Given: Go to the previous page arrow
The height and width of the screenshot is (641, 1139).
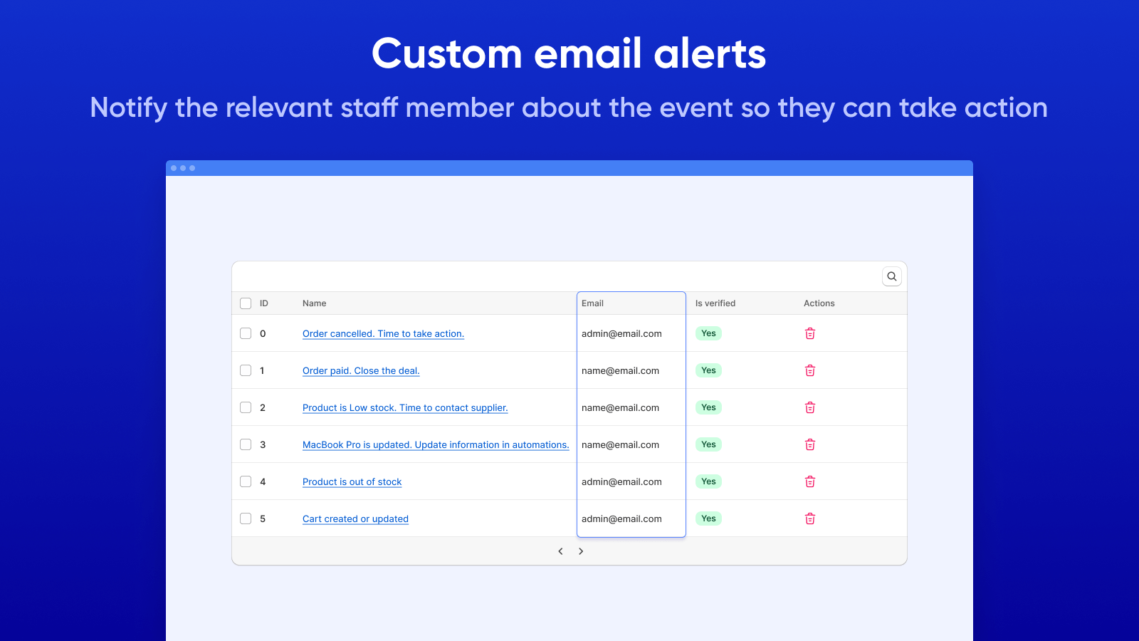Looking at the screenshot, I should (560, 551).
